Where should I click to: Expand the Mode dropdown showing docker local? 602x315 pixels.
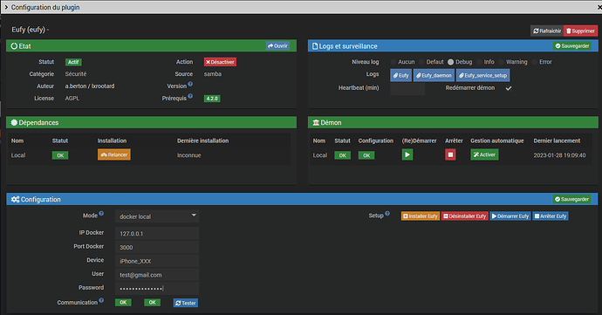(157, 216)
